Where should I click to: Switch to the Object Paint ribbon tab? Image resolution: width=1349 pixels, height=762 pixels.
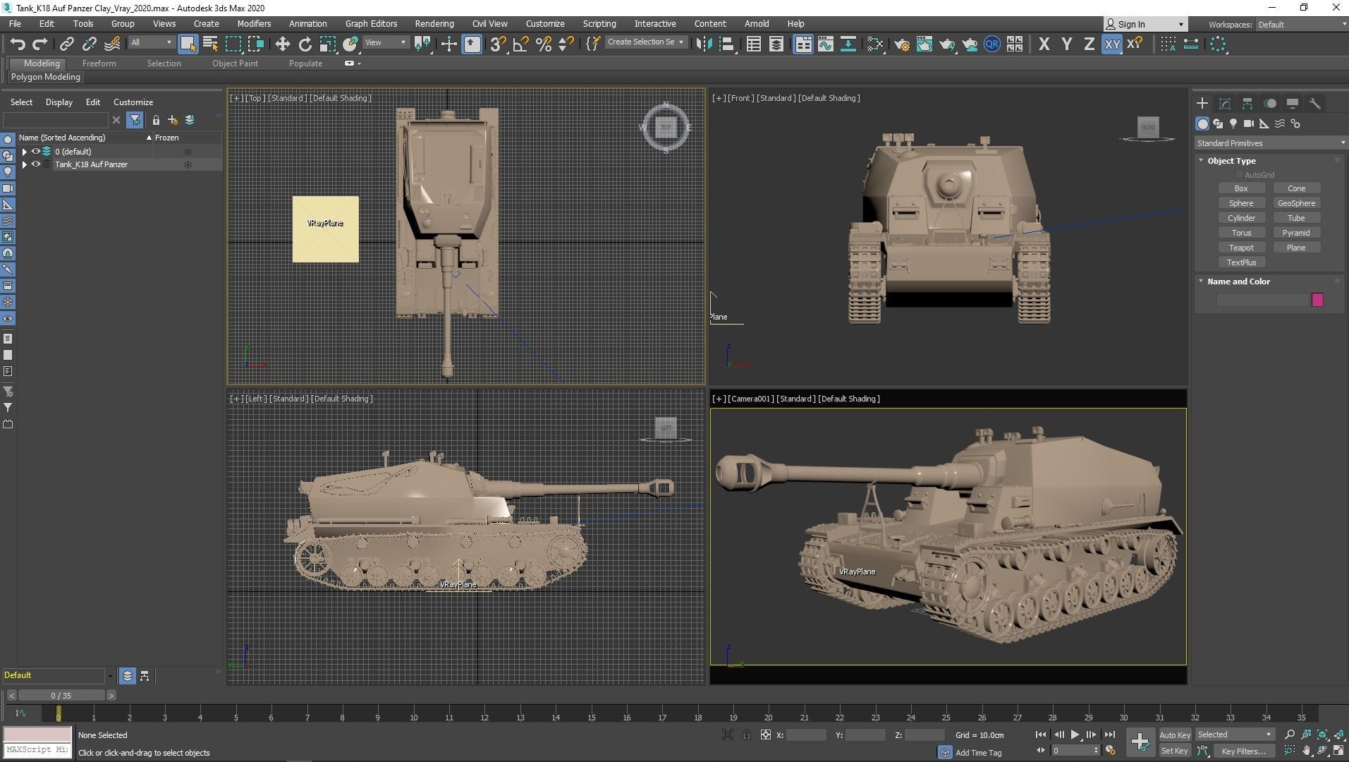pos(235,64)
